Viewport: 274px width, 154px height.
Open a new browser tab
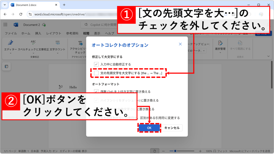pos(64,5)
